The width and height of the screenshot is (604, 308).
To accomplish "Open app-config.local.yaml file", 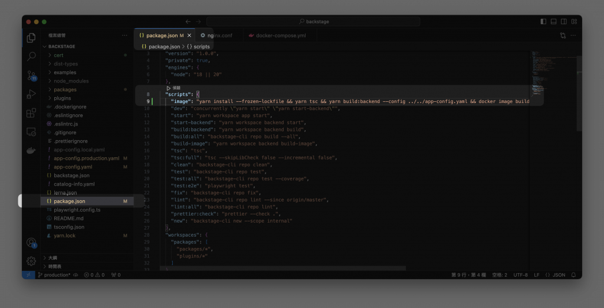I will point(87,150).
